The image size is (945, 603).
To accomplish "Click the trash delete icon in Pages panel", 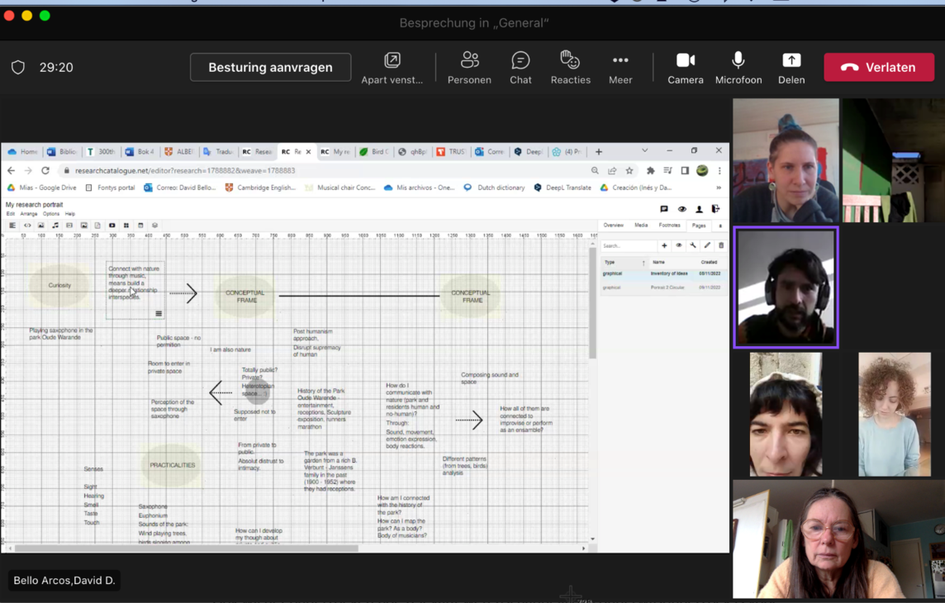I will point(721,245).
